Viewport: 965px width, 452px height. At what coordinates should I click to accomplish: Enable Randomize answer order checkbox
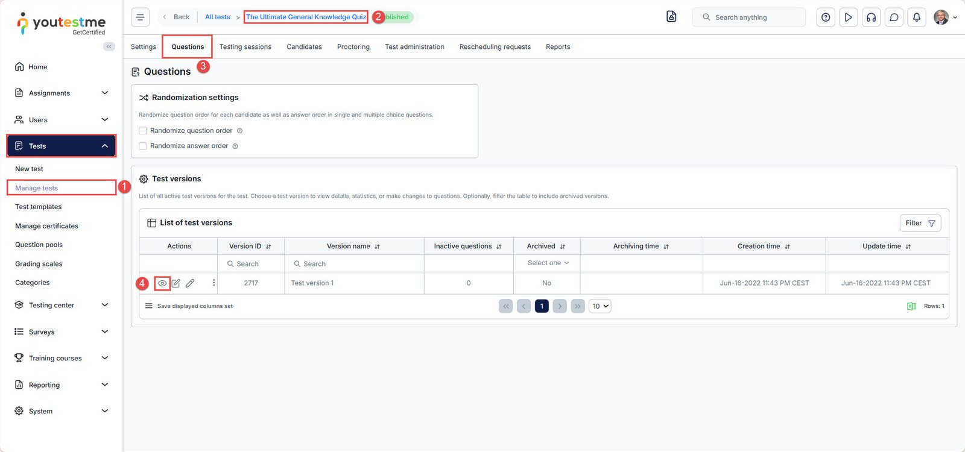click(x=143, y=146)
